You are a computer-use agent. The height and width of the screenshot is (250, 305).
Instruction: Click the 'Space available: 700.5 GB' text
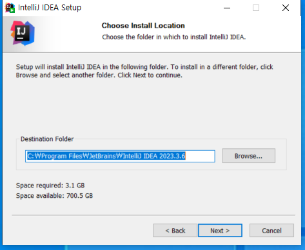[54, 196]
